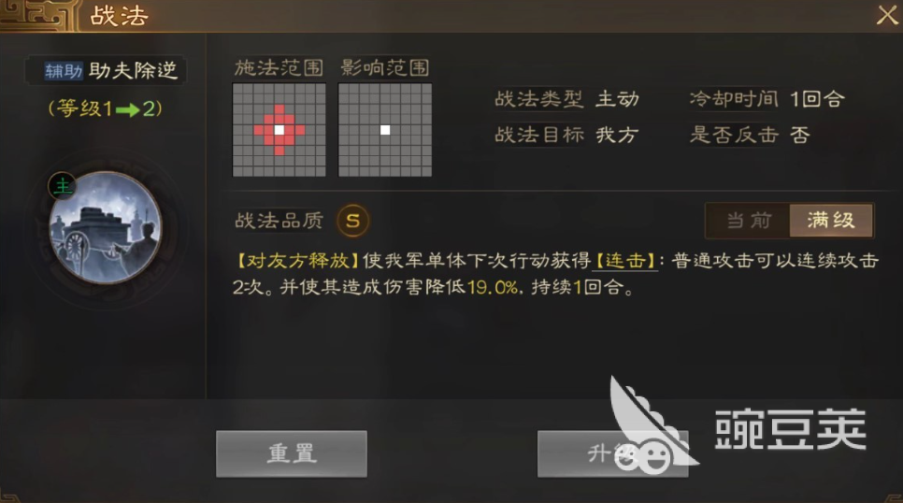Open the 连击 keyword link

pos(625,261)
